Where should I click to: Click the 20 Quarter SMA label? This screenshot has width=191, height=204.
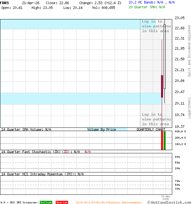[147, 7]
